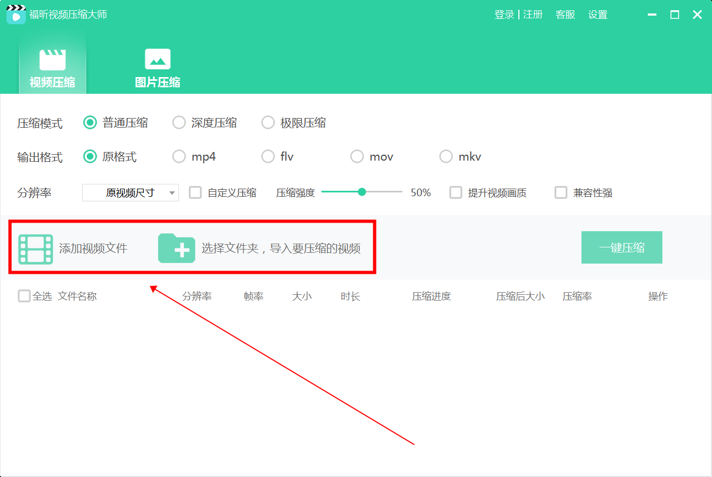Switch to the 图片压缩 tab
The image size is (712, 477).
pyautogui.click(x=158, y=68)
